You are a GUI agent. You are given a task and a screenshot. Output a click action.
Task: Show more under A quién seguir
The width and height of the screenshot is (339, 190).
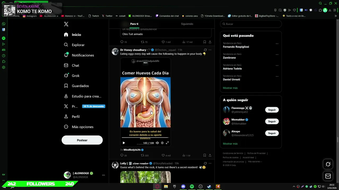230,144
